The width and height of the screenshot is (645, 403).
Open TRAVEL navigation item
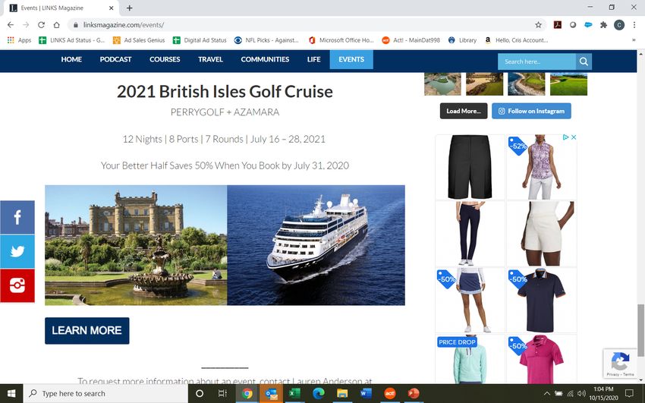pyautogui.click(x=210, y=59)
